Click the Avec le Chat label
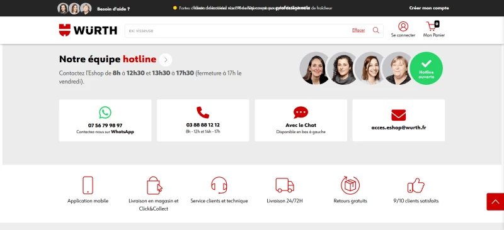 tap(301, 125)
